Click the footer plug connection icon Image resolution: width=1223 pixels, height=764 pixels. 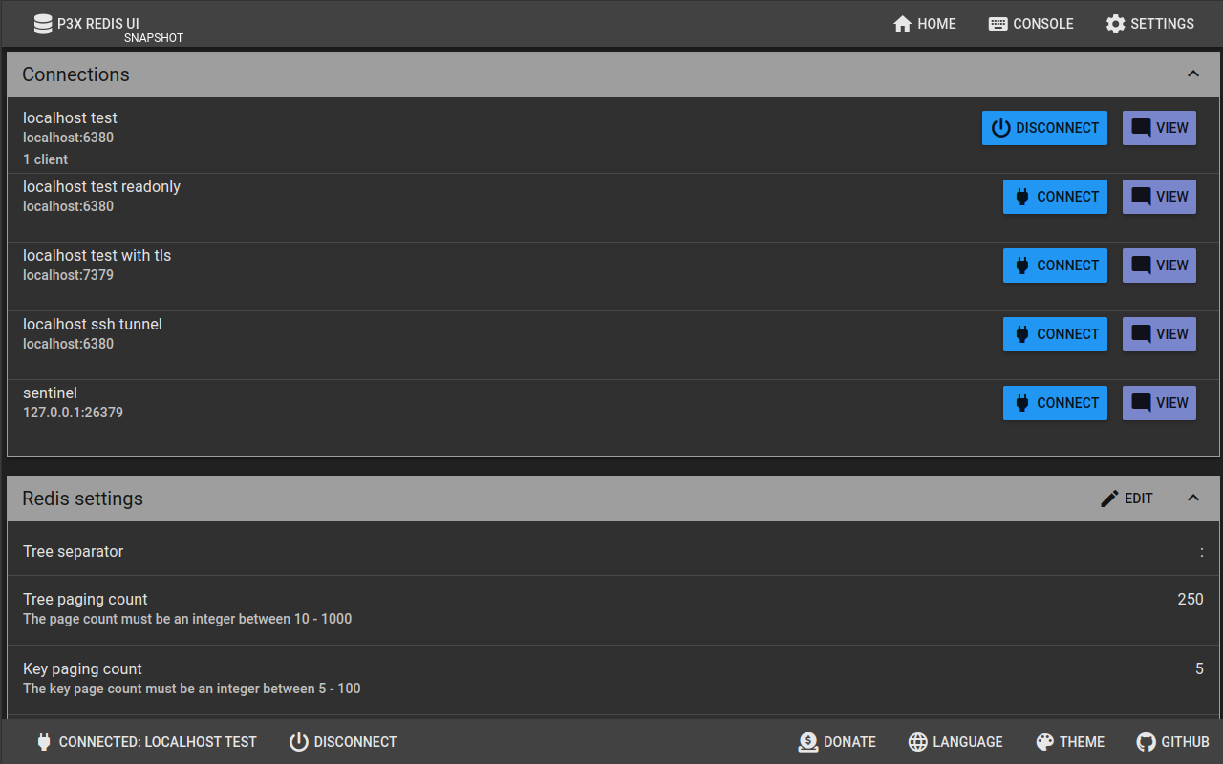pos(43,742)
